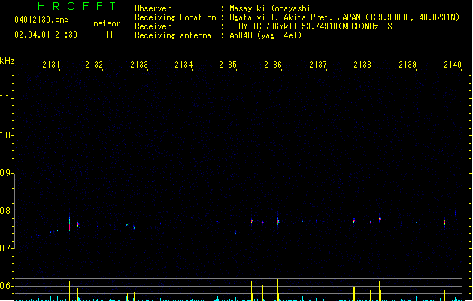Click time axis label 2132
This screenshot has height=301, width=473.
[x=94, y=65]
